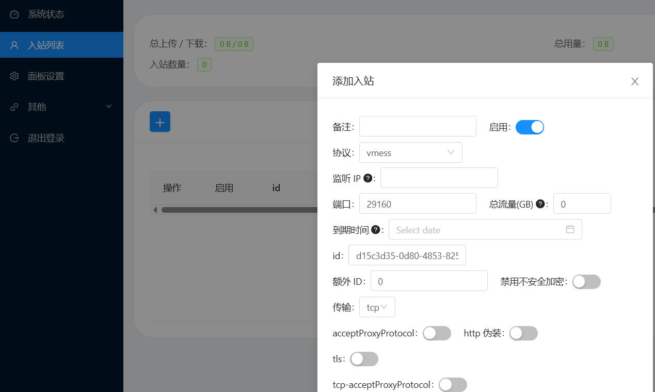Click the 端口 field showing 29160
The width and height of the screenshot is (655, 392).
[x=417, y=204]
